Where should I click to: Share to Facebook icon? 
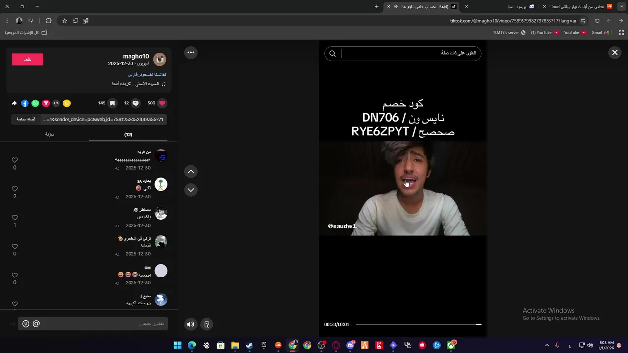(25, 103)
